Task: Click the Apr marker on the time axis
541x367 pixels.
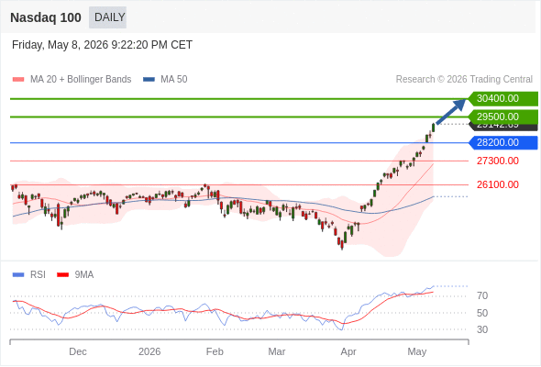Action: point(348,351)
